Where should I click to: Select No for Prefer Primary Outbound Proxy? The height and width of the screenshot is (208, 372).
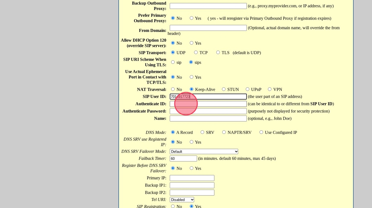[x=173, y=18]
